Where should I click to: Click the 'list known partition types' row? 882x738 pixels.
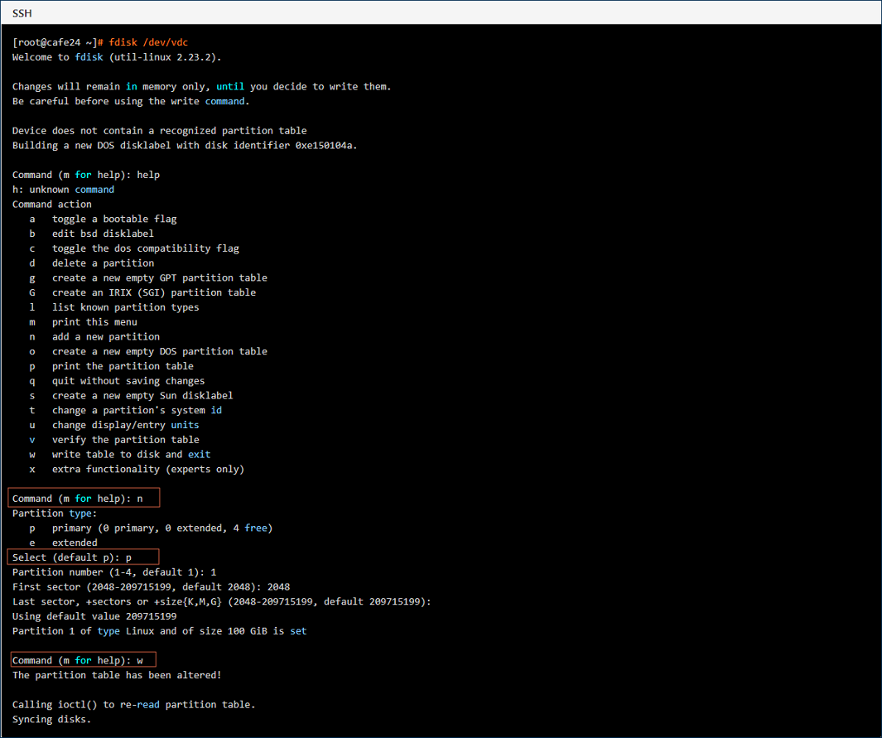click(114, 307)
